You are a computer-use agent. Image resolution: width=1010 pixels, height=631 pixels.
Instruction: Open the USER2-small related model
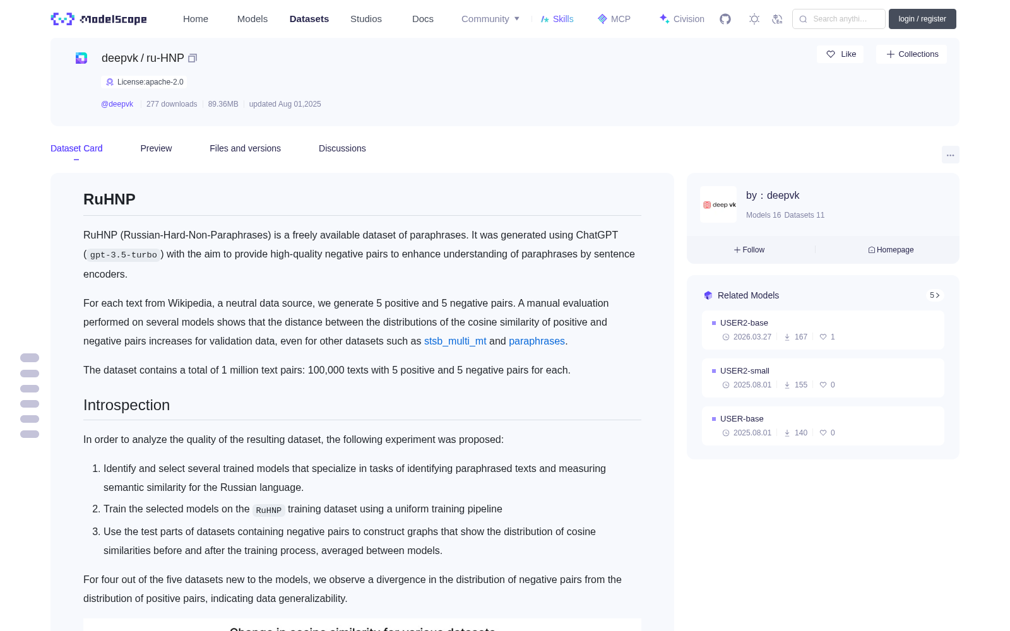pyautogui.click(x=823, y=378)
